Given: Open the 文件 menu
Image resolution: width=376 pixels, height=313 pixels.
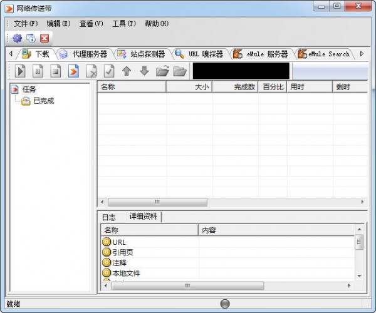Looking at the screenshot, I should [26, 23].
